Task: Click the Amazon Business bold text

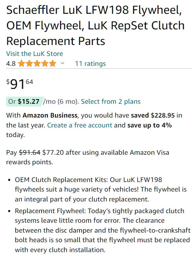Action: click(50, 115)
